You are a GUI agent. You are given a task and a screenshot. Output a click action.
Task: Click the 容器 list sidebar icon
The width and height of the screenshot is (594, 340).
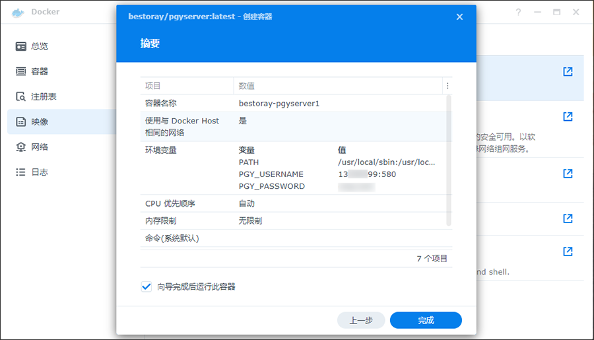pos(21,71)
